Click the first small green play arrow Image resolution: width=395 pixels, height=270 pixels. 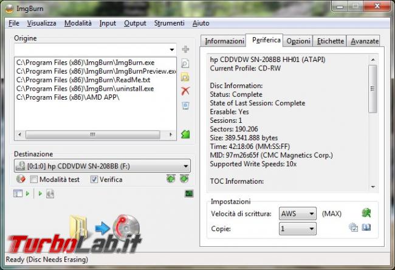[28, 193]
